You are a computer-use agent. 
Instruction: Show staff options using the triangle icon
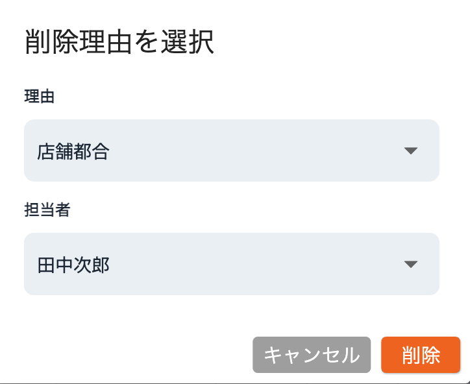click(410, 264)
